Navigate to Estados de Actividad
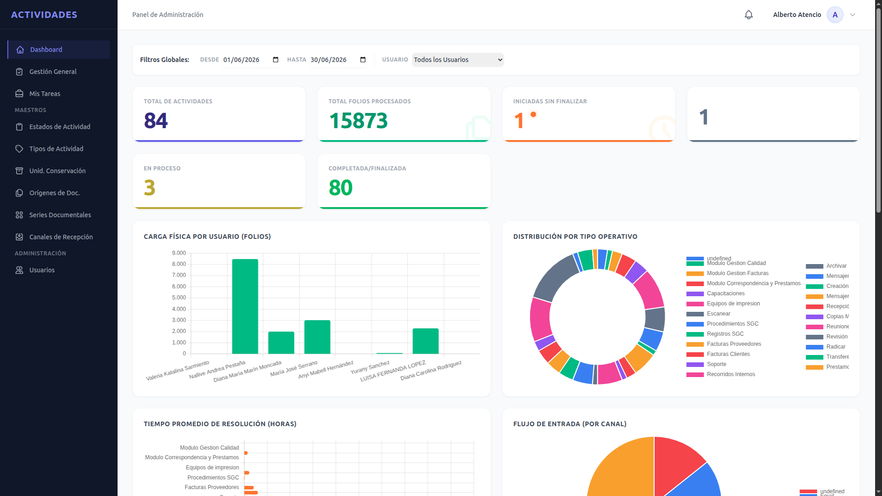The height and width of the screenshot is (496, 882). (x=59, y=127)
